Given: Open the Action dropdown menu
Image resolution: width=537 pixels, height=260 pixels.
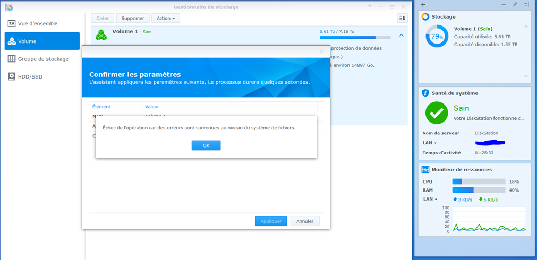Looking at the screenshot, I should [166, 18].
